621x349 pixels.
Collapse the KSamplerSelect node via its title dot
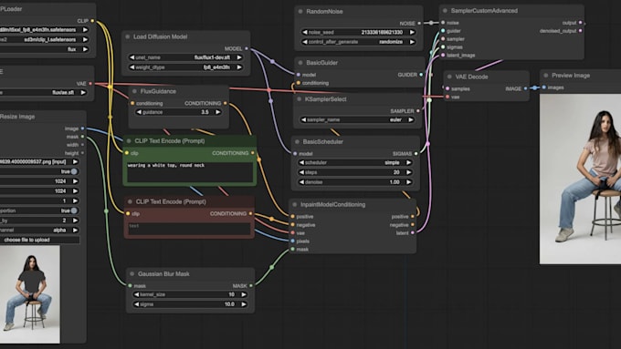300,99
